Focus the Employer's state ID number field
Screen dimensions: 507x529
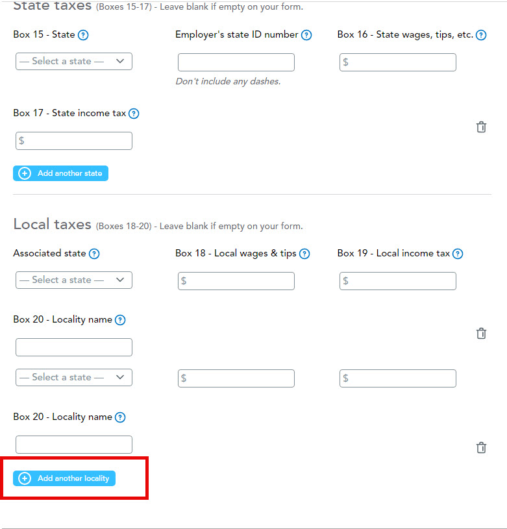pos(236,62)
